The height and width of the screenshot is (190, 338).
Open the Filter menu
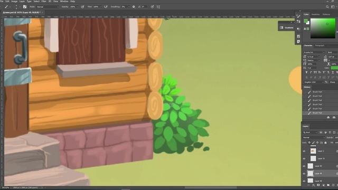click(44, 1)
